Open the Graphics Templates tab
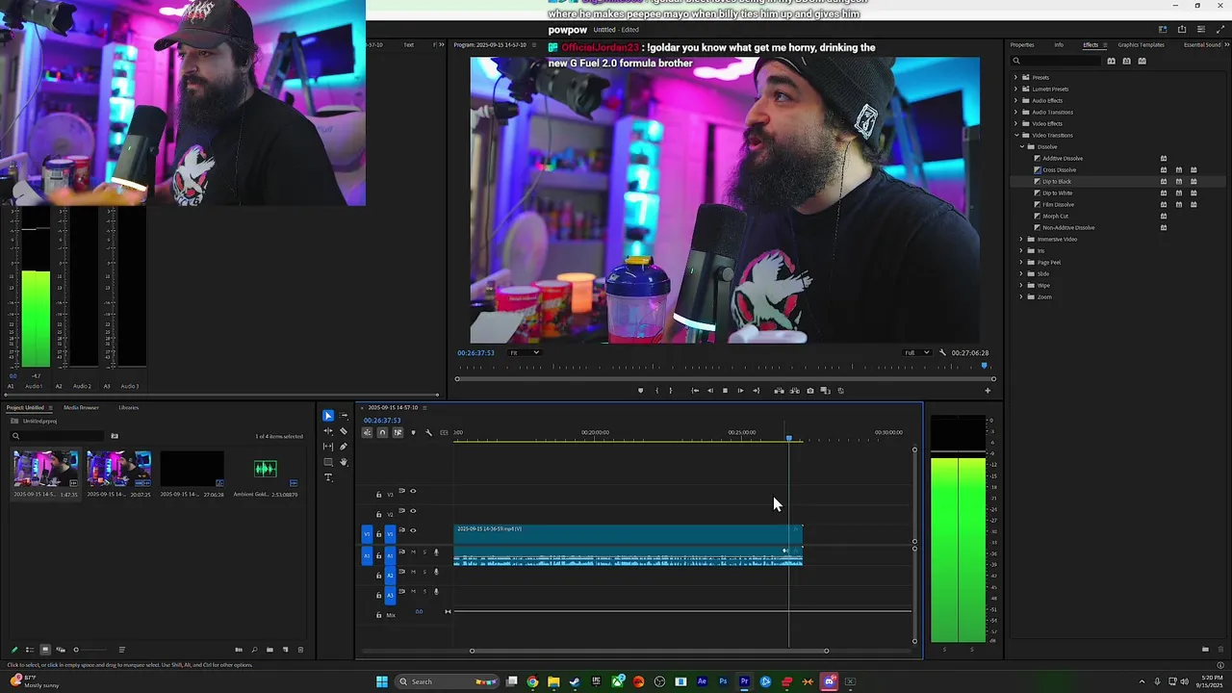1232x693 pixels. click(1141, 45)
